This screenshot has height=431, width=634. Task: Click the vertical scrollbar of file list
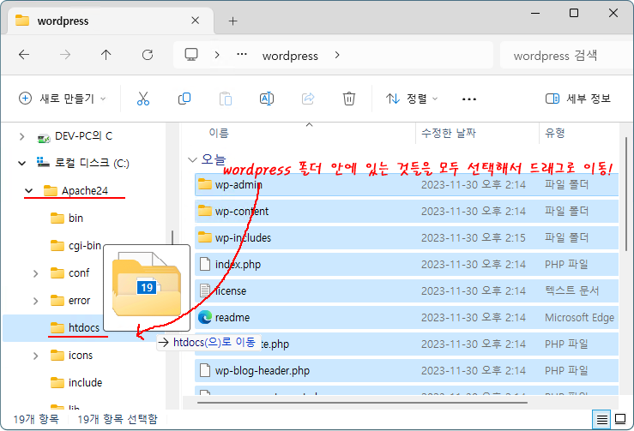pos(626,194)
